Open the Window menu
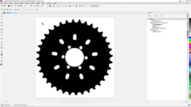The height and width of the screenshot is (107, 191). pos(49,3)
